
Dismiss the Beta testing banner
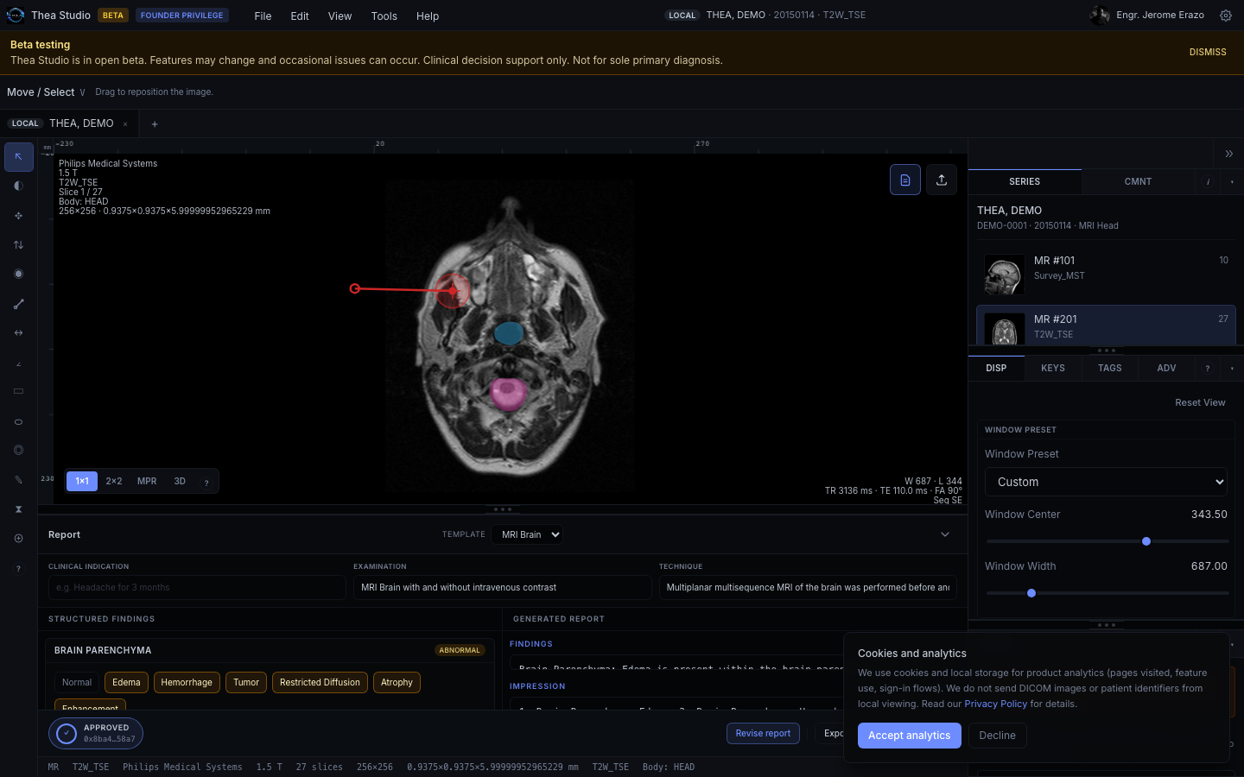click(1208, 52)
